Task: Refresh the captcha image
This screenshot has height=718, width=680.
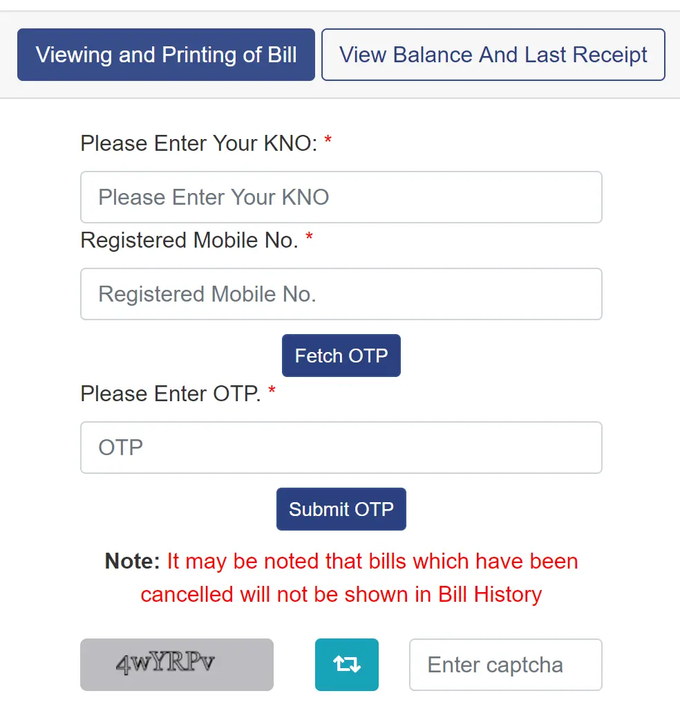Action: pyautogui.click(x=346, y=665)
